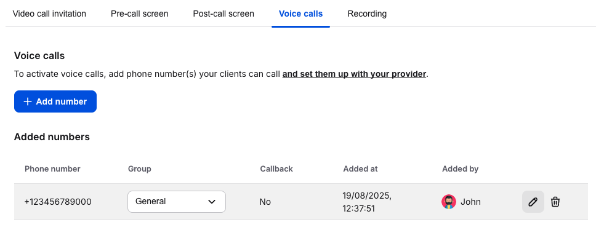Select the +123456789000 phone number cell

58,202
